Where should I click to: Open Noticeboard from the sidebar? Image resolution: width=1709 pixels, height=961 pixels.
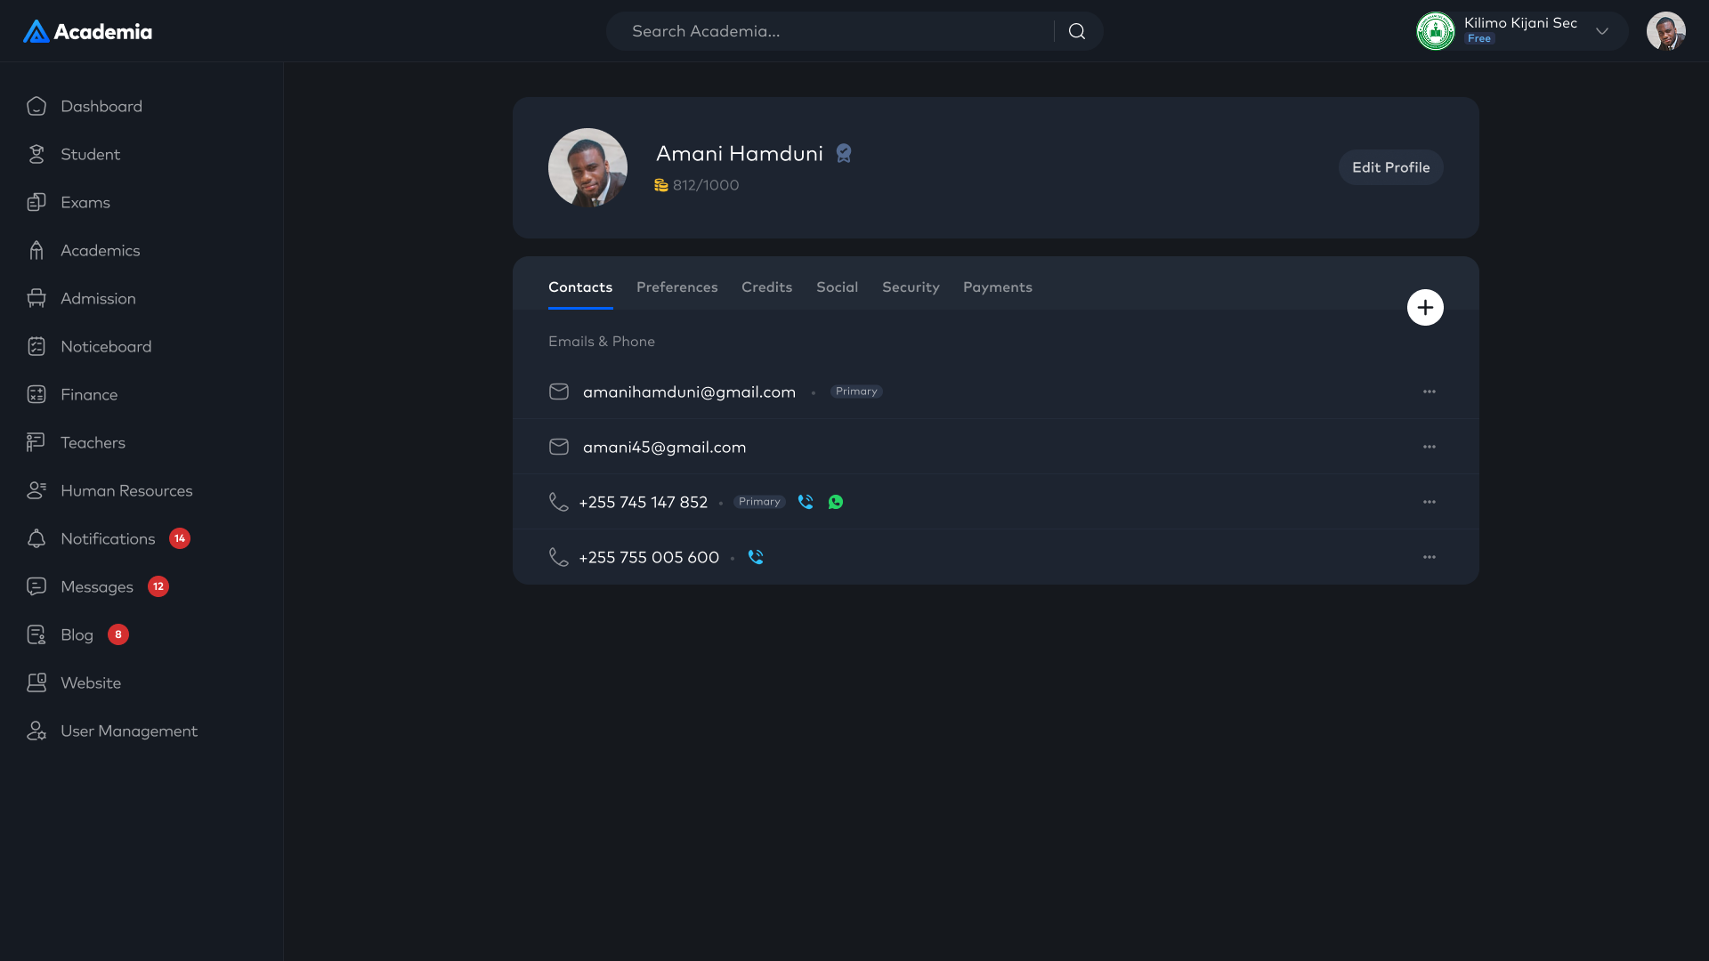pos(105,346)
